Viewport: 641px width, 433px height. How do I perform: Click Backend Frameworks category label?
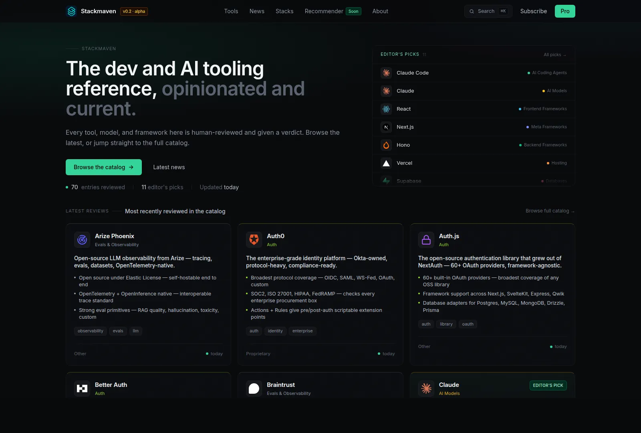(x=545, y=145)
